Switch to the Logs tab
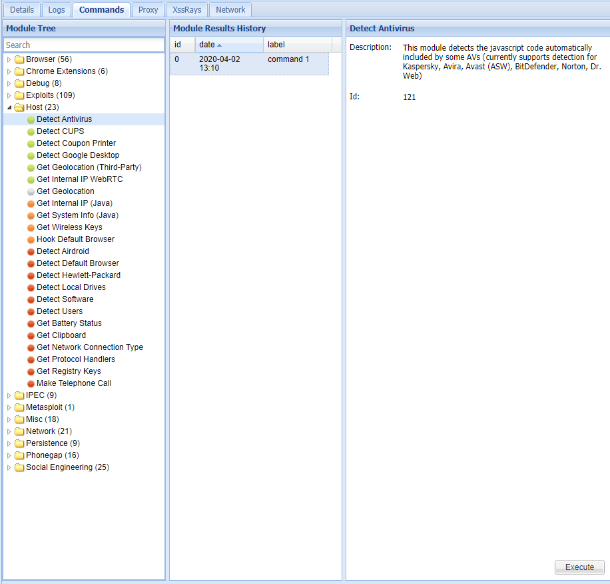Viewport: 610px width, 584px height. click(56, 9)
